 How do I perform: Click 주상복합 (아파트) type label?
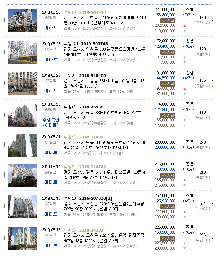51,122
